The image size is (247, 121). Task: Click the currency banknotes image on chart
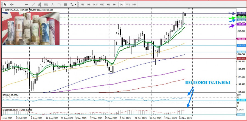(x=31, y=28)
